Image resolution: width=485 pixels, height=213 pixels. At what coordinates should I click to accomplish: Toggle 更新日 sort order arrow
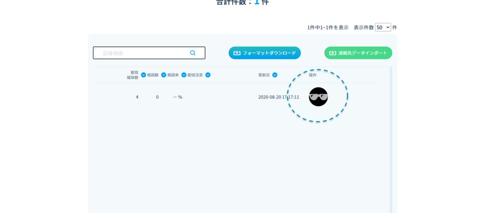pyautogui.click(x=275, y=75)
